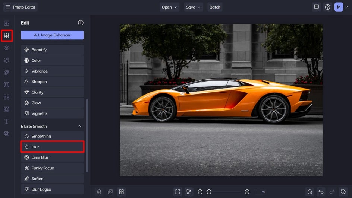
Task: Open the Frames panel icon
Action: (7, 84)
